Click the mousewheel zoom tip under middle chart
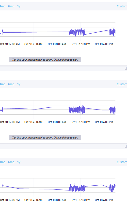The width and height of the screenshot is (127, 206). coord(45,138)
